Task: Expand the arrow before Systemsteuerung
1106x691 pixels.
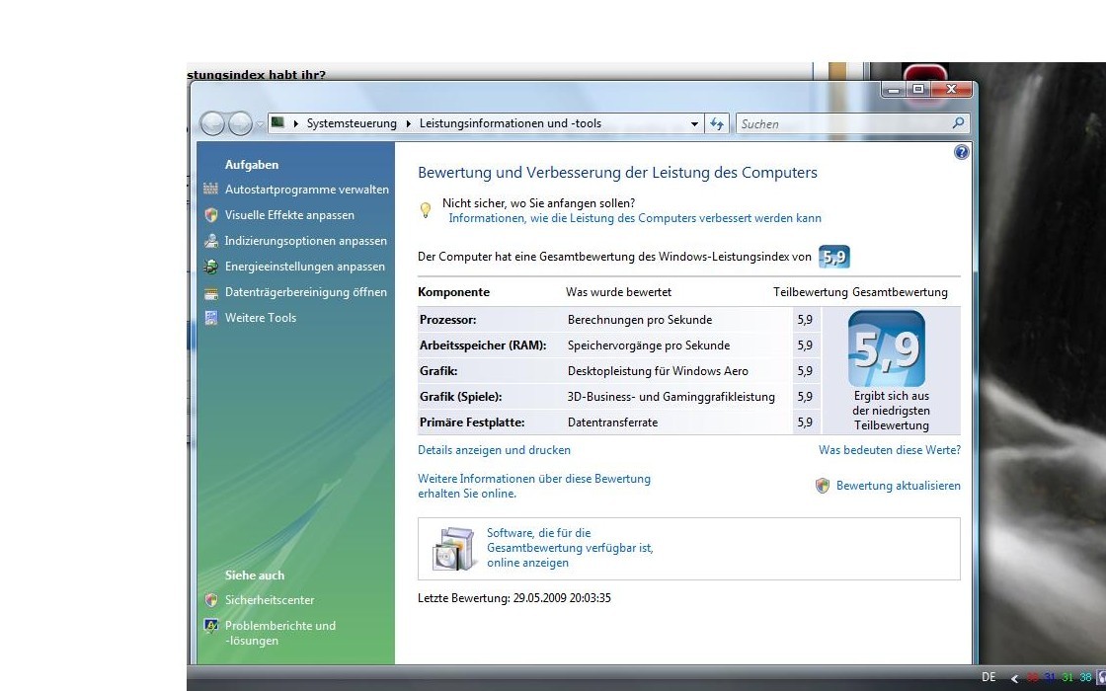Action: [x=295, y=123]
